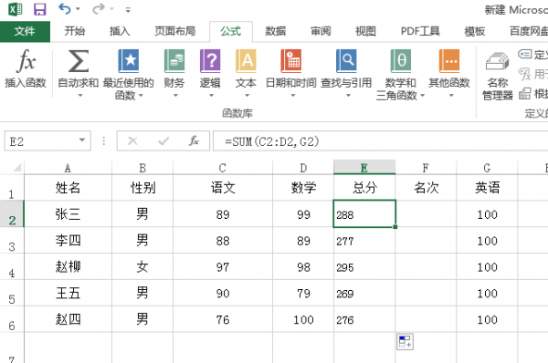Open the 文件 (File) tab

pyautogui.click(x=25, y=31)
